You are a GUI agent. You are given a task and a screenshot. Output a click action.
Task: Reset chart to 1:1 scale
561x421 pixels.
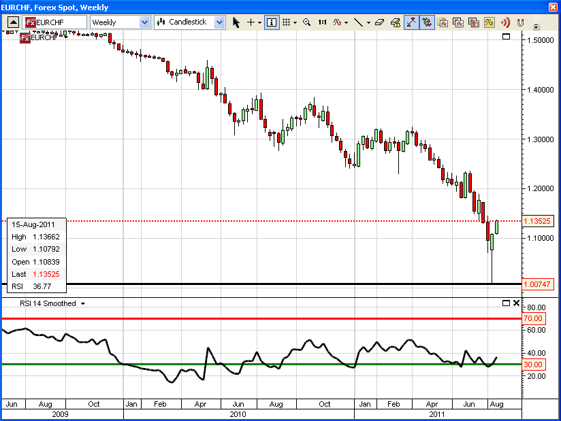322,22
